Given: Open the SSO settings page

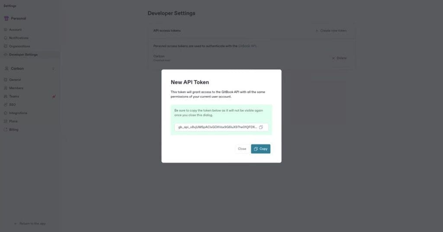Looking at the screenshot, I should [x=12, y=105].
